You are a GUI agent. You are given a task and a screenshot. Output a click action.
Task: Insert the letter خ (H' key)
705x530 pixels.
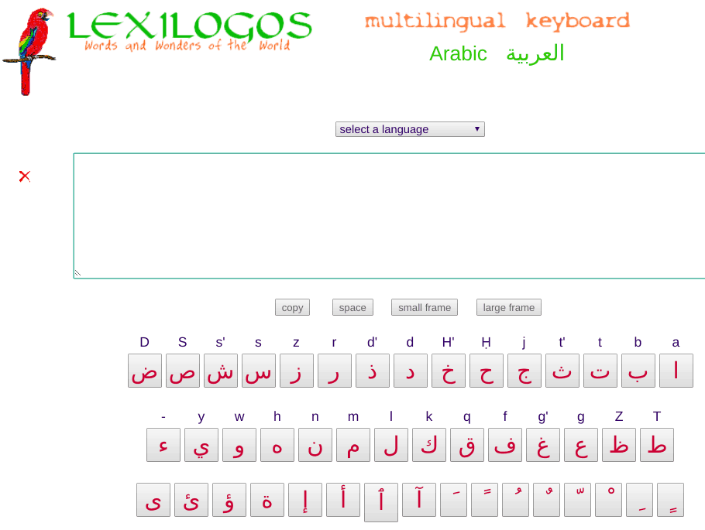449,371
